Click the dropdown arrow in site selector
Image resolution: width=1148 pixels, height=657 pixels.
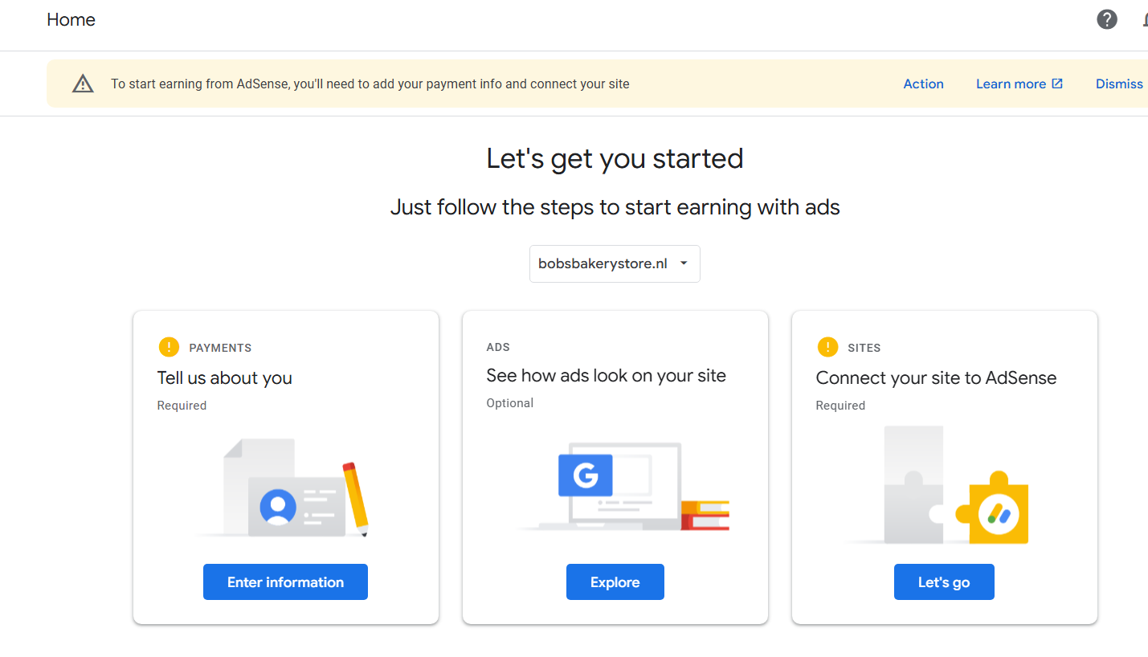(684, 263)
